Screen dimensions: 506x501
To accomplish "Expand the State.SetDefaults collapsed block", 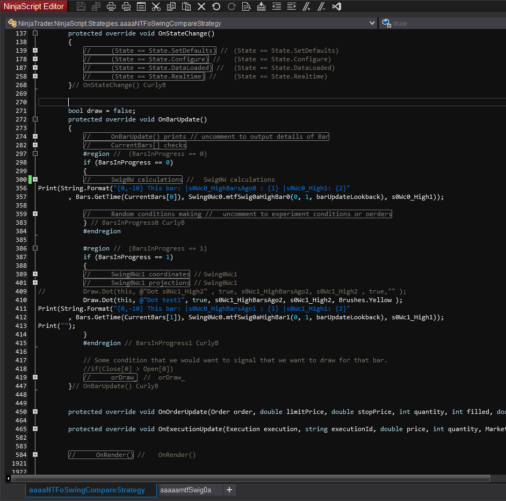I will tap(35, 51).
